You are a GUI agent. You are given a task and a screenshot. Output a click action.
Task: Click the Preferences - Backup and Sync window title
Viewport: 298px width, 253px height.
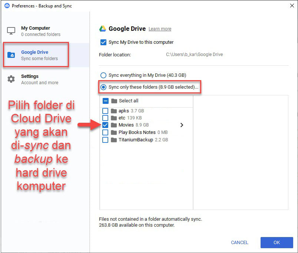[42, 6]
